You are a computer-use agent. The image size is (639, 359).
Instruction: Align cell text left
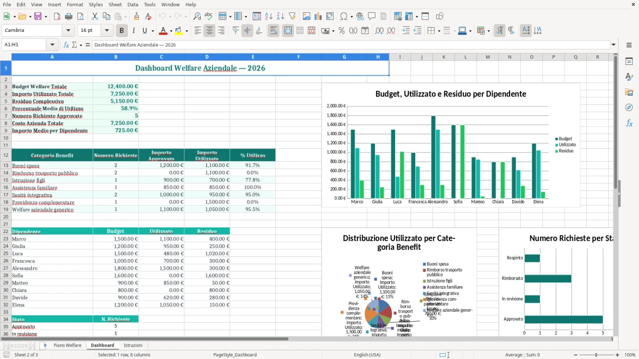[198, 31]
